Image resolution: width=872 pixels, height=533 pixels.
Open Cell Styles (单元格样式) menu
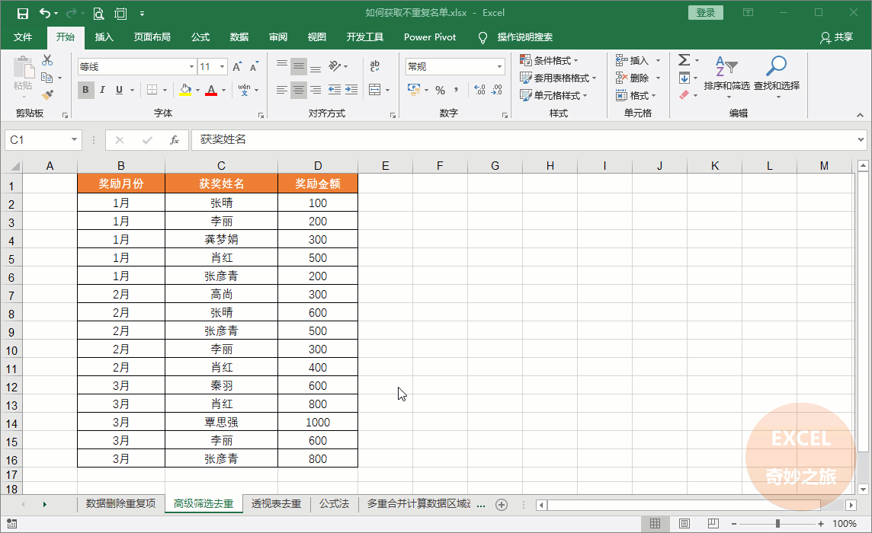[553, 95]
